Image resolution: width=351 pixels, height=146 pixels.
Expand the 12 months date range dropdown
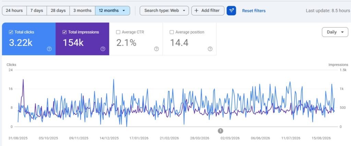coord(112,11)
